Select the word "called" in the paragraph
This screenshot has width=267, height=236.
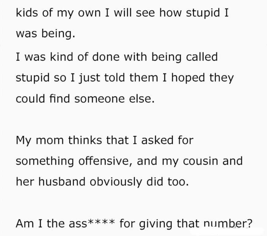click(x=202, y=57)
